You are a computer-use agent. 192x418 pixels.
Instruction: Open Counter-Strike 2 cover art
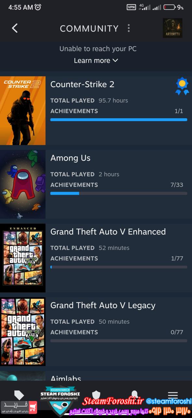(23, 111)
